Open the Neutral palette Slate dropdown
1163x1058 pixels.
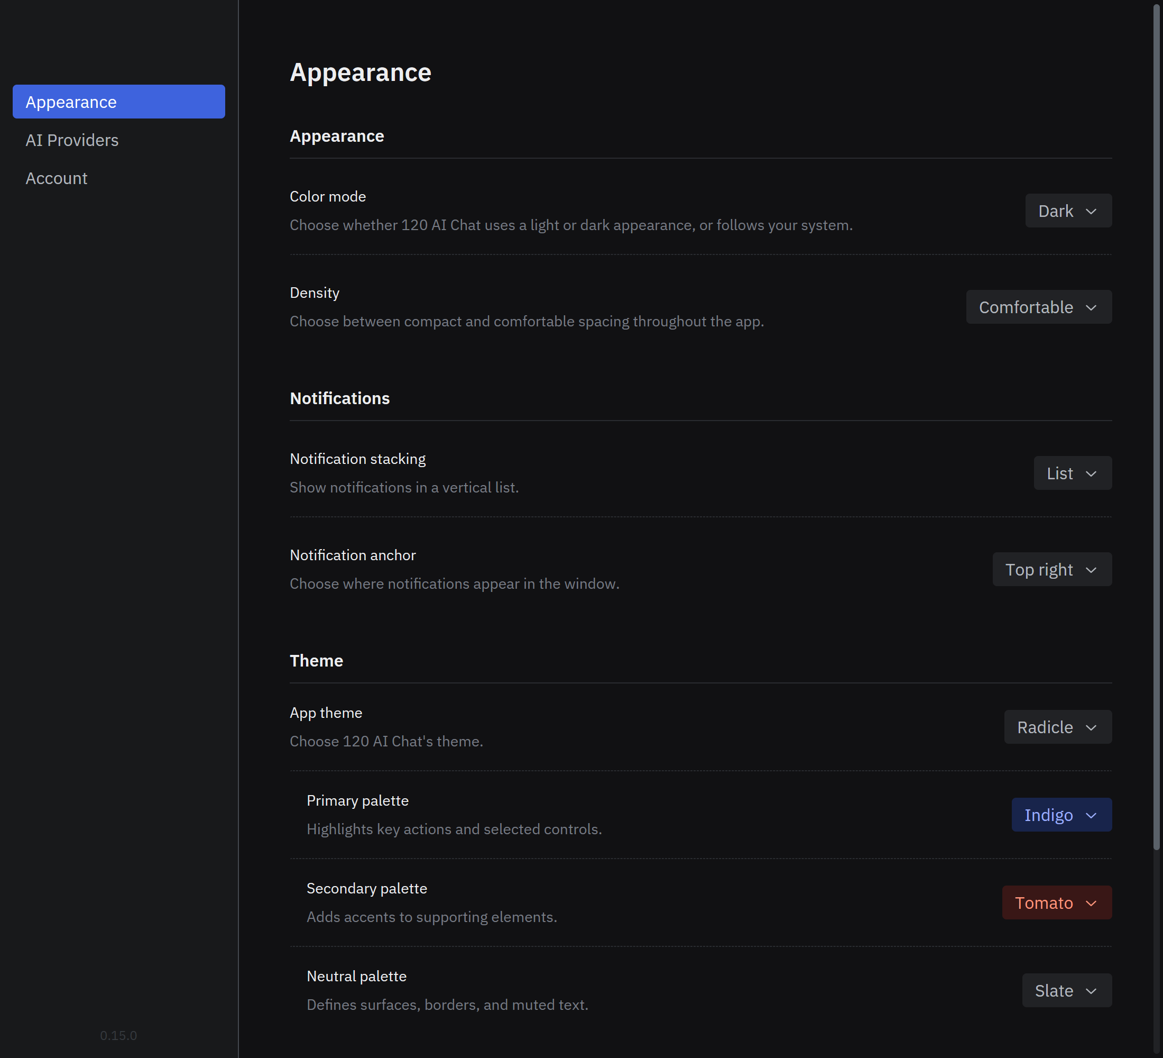click(1067, 990)
